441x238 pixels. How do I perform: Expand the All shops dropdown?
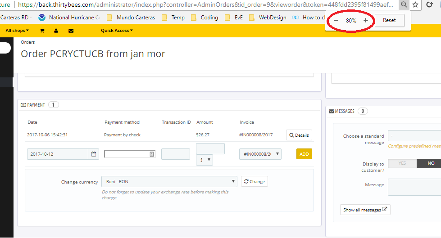click(17, 31)
